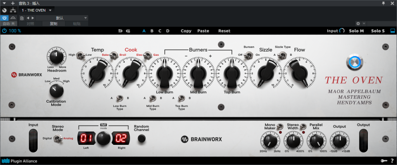Screen dimensions: 397x165
Task: Click Reset in plugin toolbar
Action: (x=224, y=31)
